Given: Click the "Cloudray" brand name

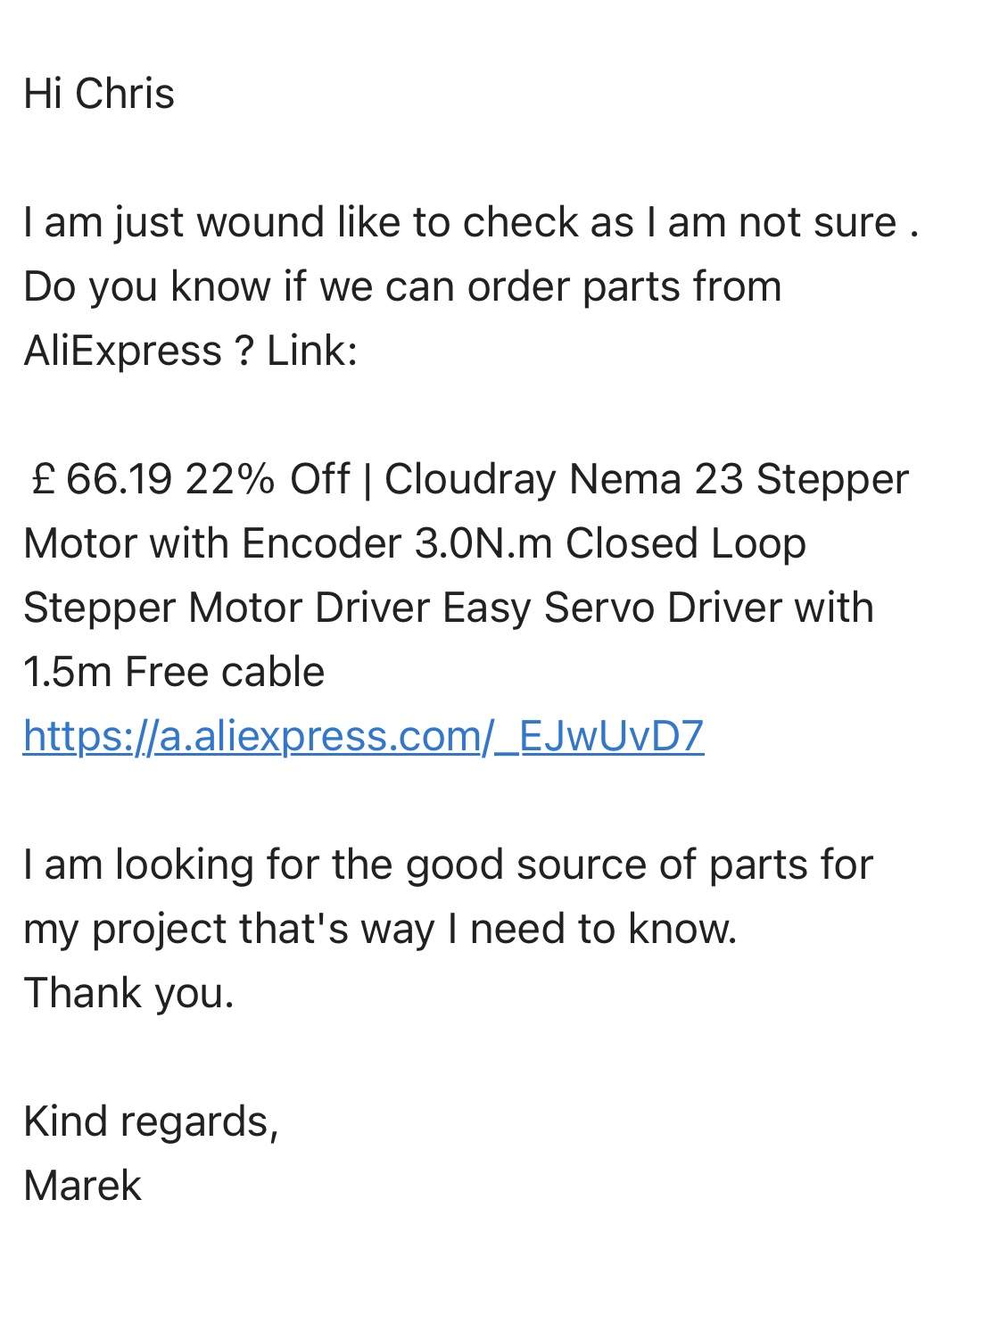Looking at the screenshot, I should pyautogui.click(x=470, y=479).
